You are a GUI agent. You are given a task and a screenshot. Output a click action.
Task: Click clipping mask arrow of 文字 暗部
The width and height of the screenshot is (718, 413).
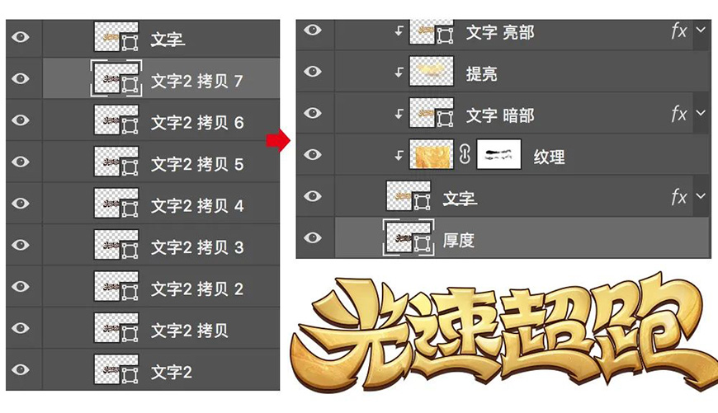[399, 114]
